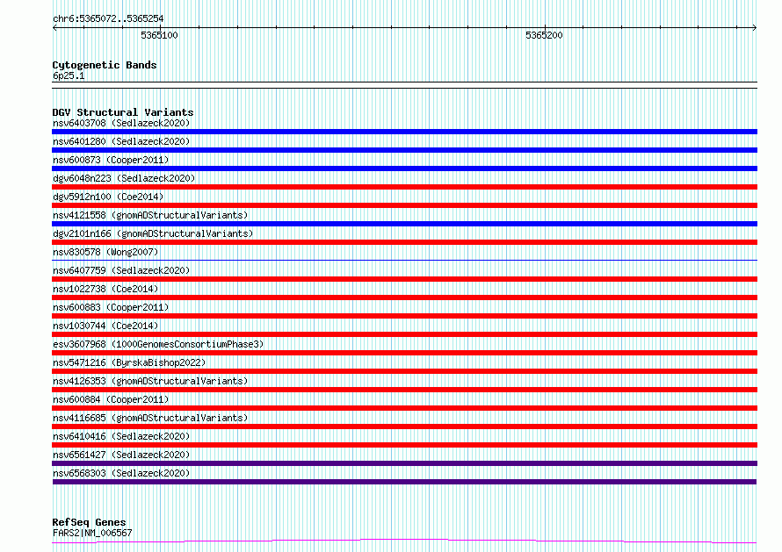Open variant nsv830578 (Wong2007) label

(x=105, y=252)
